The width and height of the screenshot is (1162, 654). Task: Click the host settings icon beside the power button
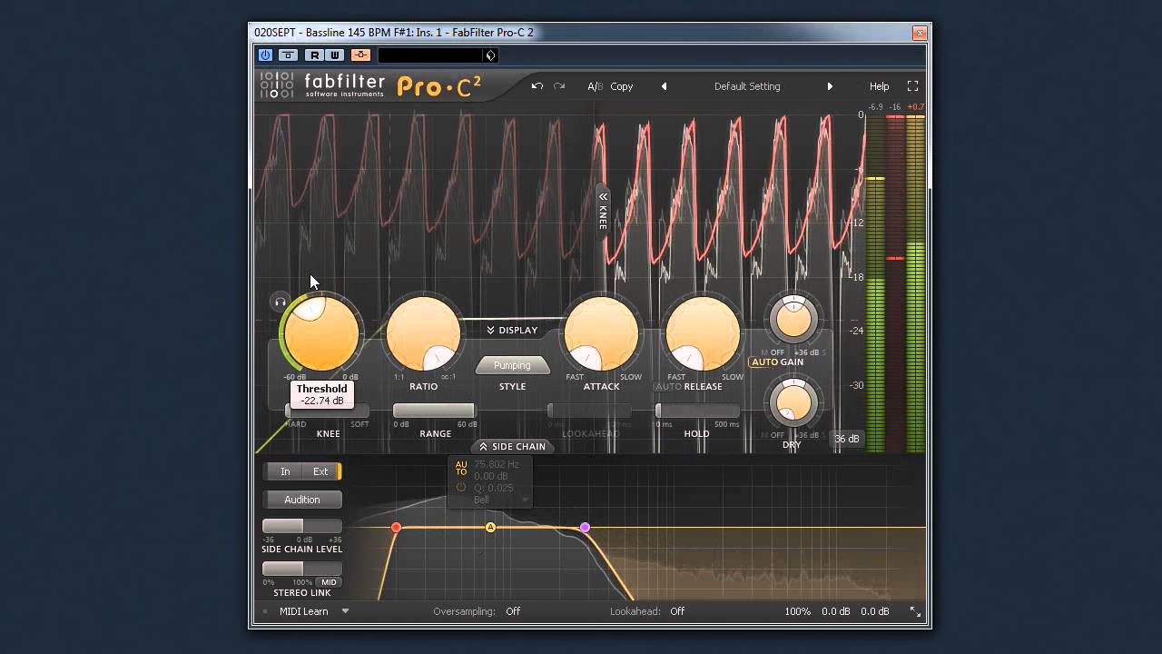(x=288, y=55)
